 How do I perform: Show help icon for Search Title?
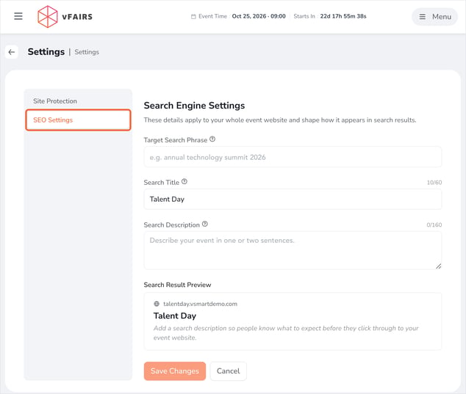pos(184,181)
